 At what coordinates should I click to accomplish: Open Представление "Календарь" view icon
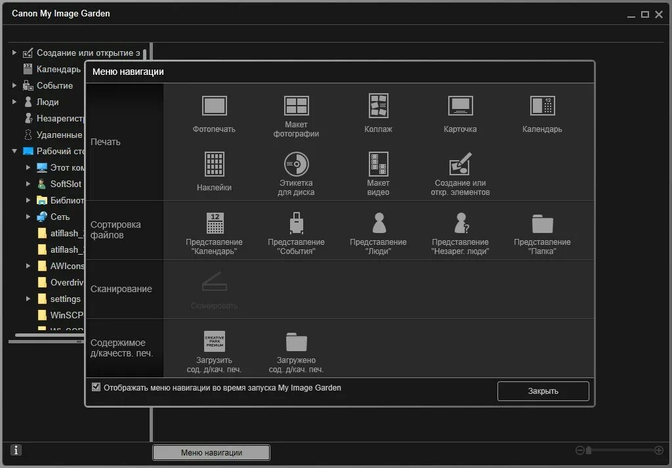(x=215, y=223)
